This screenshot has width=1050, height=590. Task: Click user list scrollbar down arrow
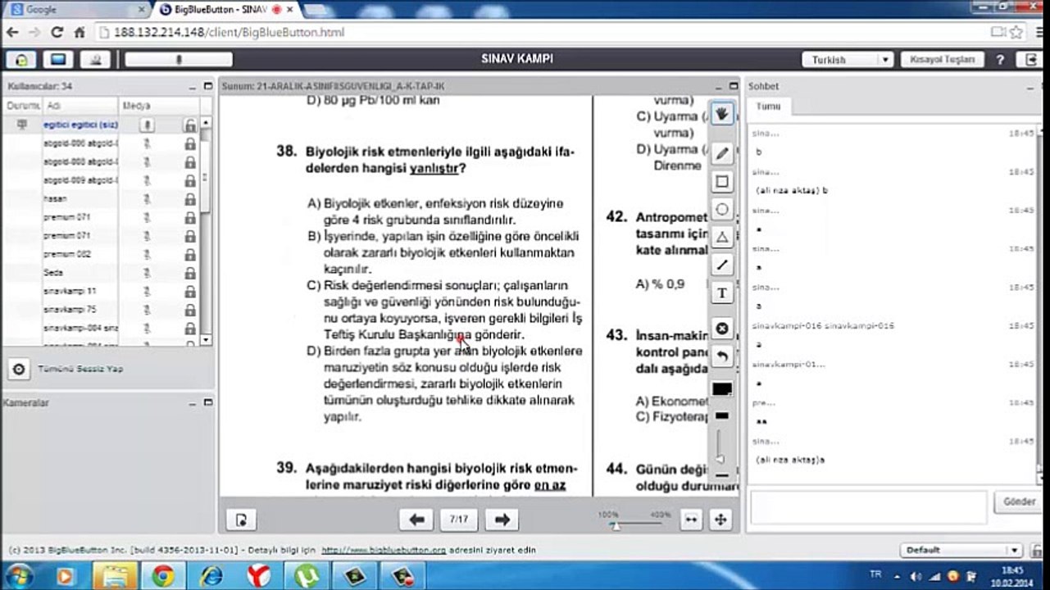(206, 339)
